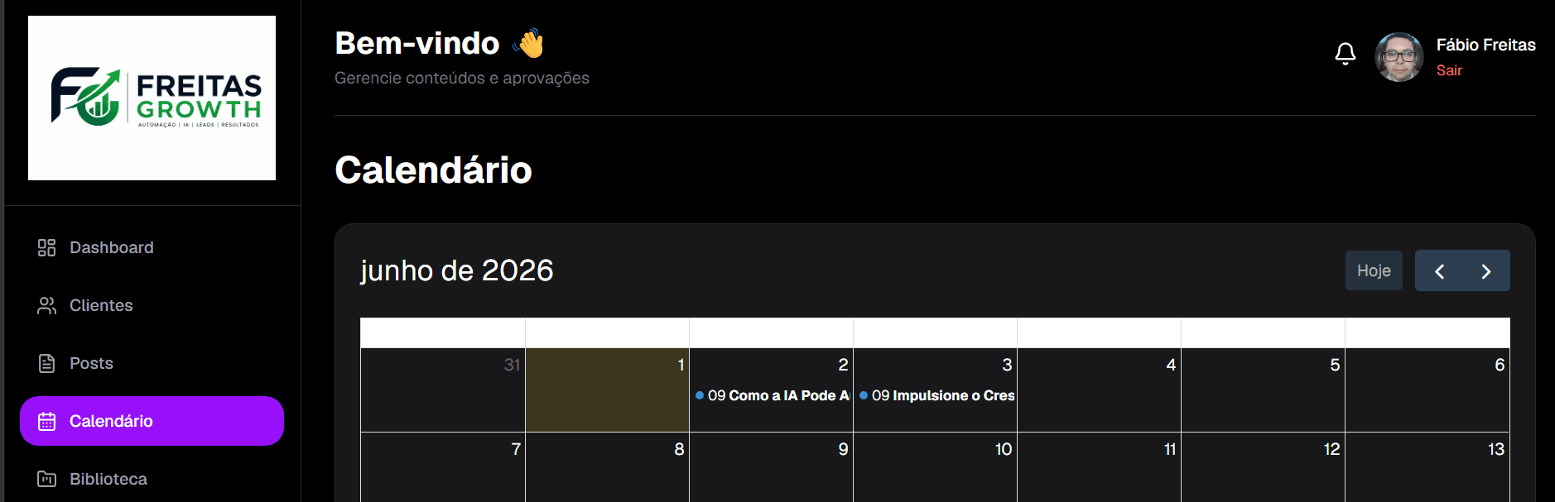Click the Biblioteca folder icon
Image resolution: width=1555 pixels, height=502 pixels.
point(46,479)
